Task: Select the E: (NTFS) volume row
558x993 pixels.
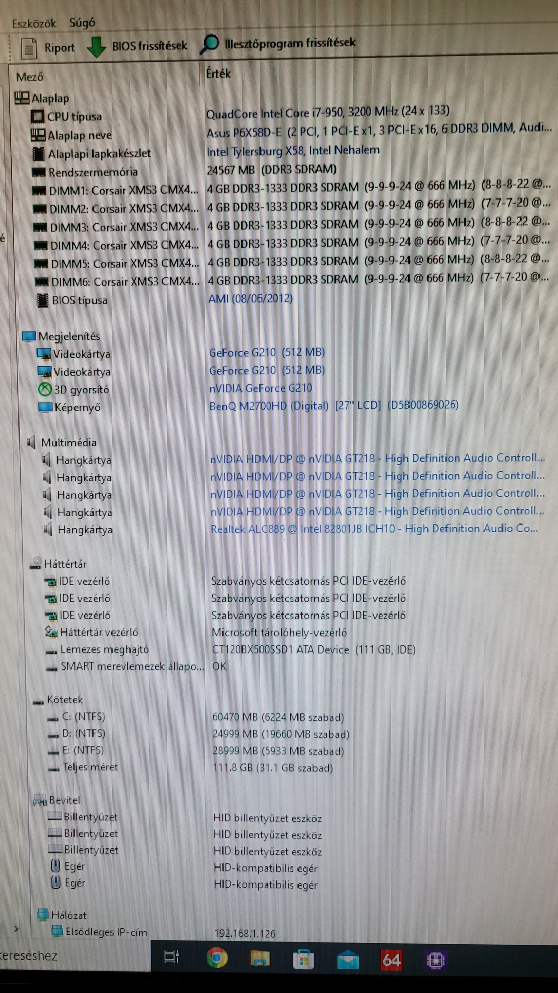Action: click(196, 751)
